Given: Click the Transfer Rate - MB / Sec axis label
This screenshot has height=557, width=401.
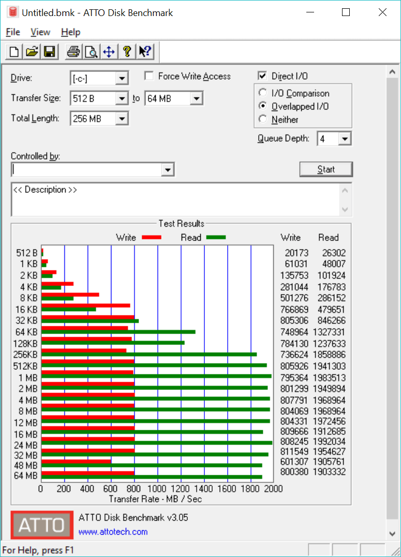Looking at the screenshot, I should point(155,499).
